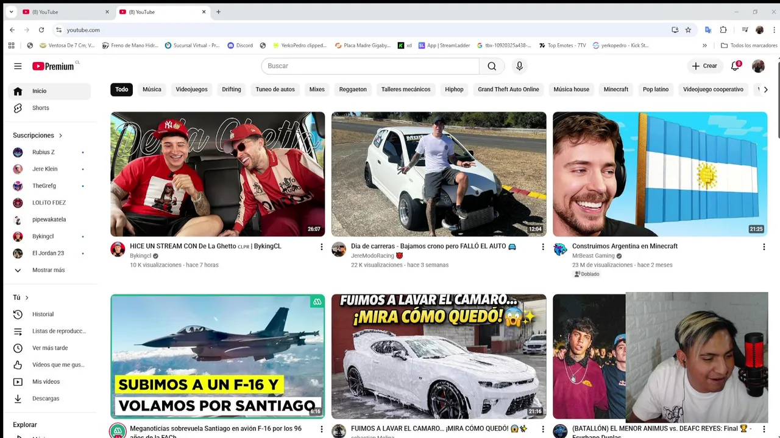Open Bykingcl channel avatar under video
This screenshot has height=438, width=780.
click(118, 249)
